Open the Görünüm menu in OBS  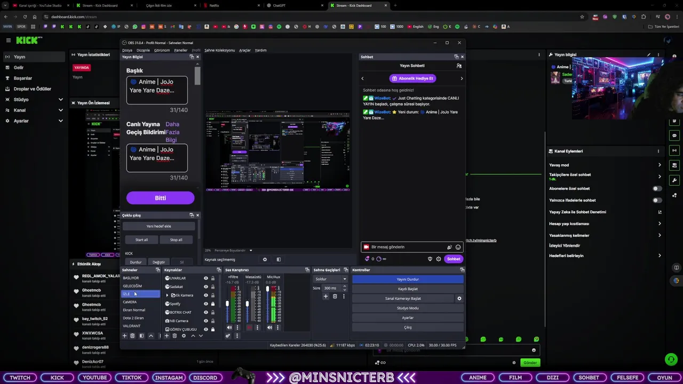pos(162,50)
